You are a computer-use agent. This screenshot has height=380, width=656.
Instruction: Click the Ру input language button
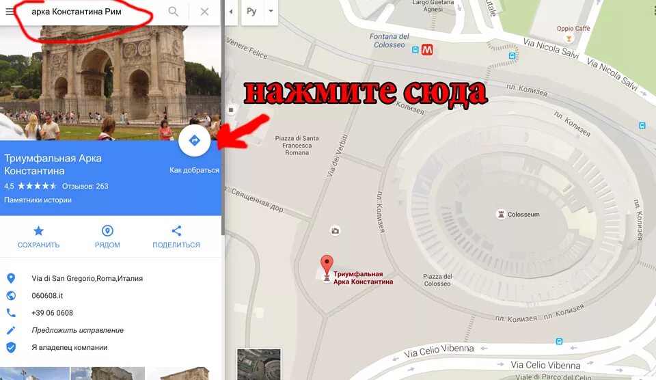[251, 12]
